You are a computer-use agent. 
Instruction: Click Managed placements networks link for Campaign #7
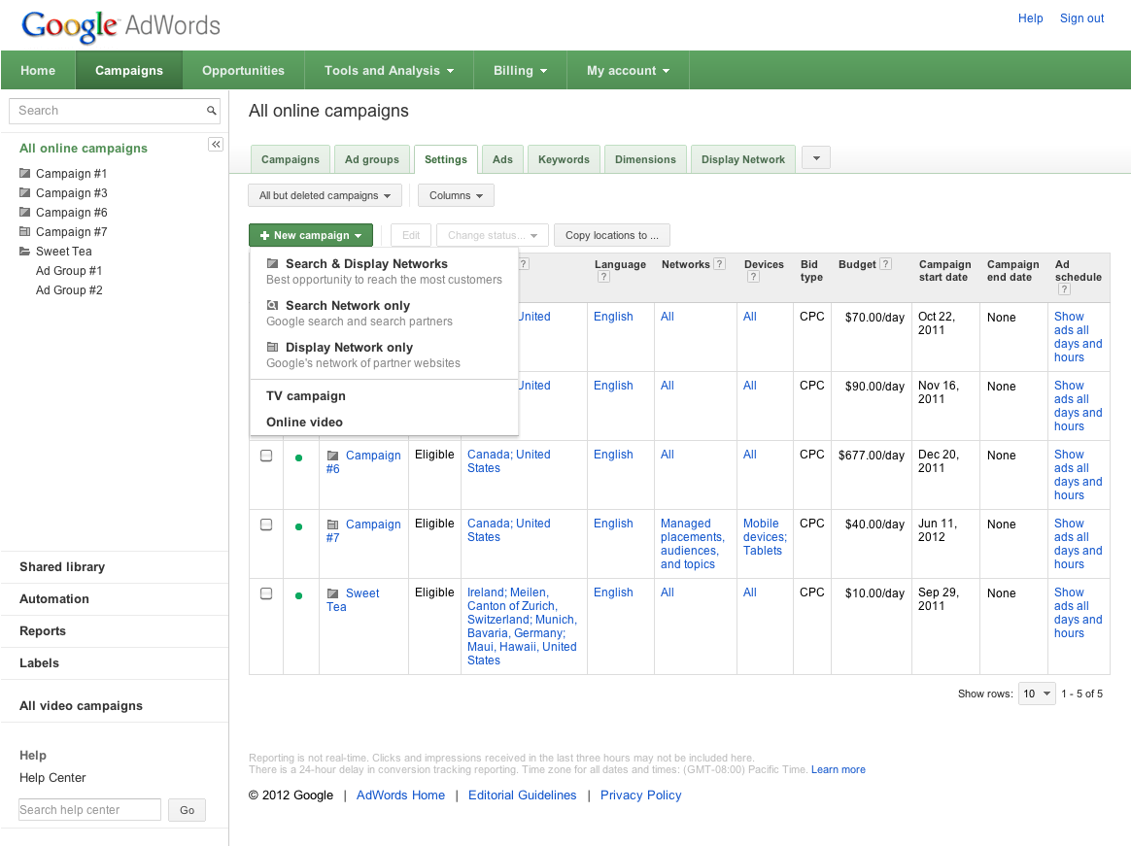[x=693, y=544]
